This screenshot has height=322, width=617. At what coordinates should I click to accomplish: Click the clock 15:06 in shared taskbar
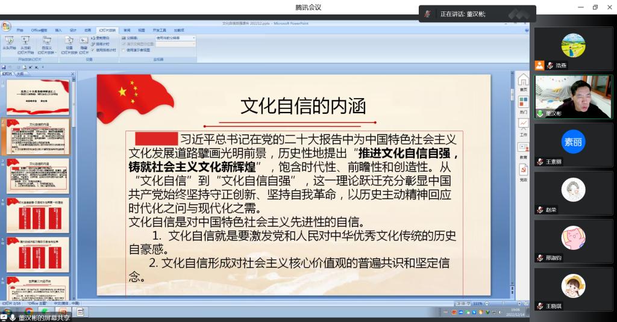(515, 312)
